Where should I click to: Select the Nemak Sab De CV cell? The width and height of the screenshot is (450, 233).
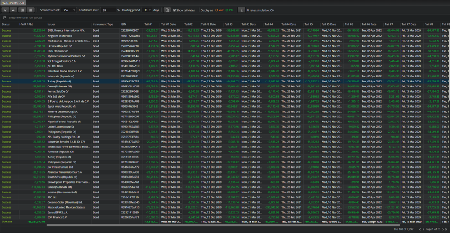[69, 91]
